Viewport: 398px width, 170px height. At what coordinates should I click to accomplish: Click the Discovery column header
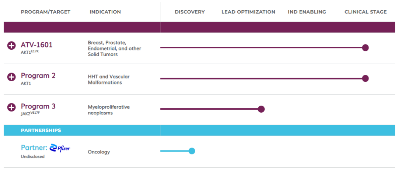point(189,12)
